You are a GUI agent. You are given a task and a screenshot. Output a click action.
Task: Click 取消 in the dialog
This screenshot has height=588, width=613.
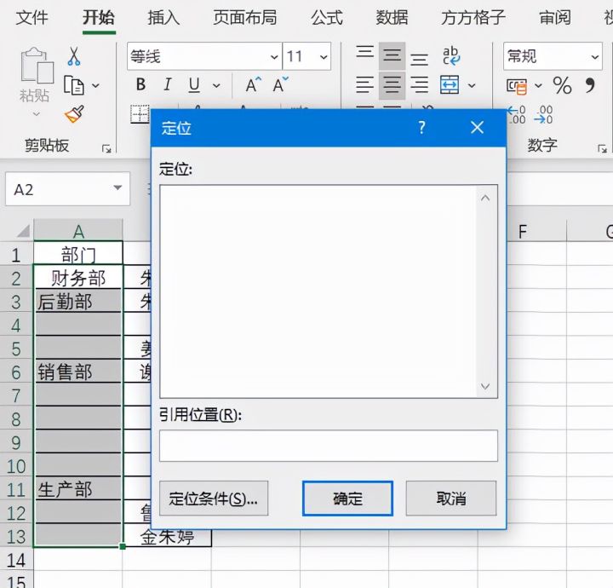pyautogui.click(x=451, y=499)
